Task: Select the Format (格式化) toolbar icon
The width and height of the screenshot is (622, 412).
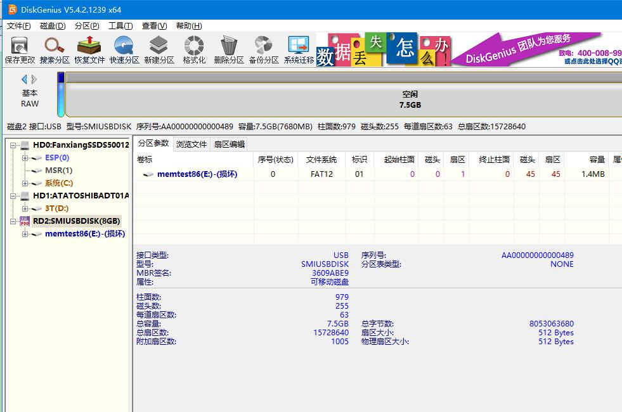Action: pyautogui.click(x=194, y=50)
